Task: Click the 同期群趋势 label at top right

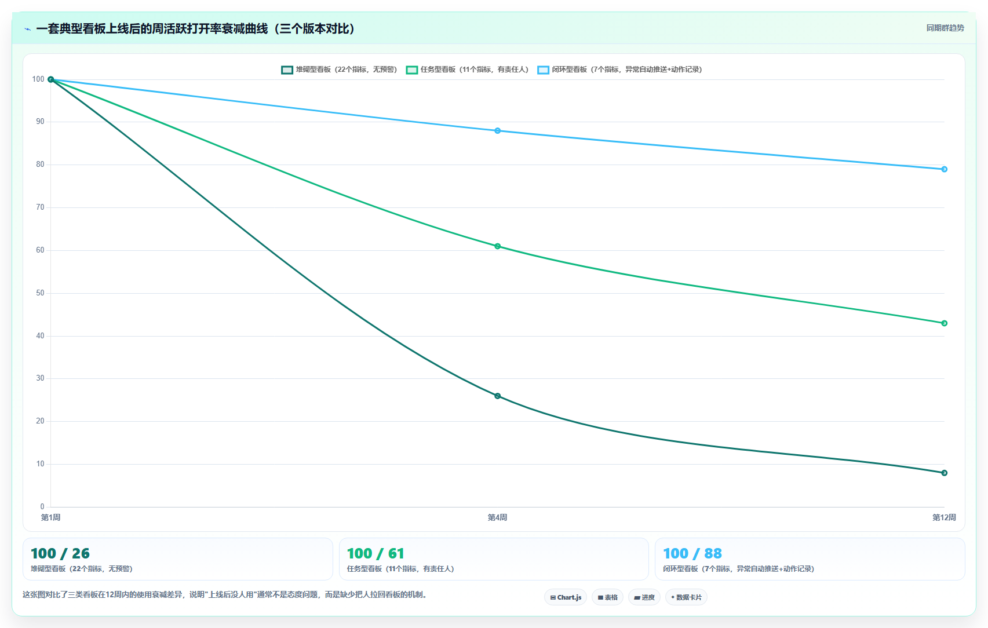Action: pos(945,28)
